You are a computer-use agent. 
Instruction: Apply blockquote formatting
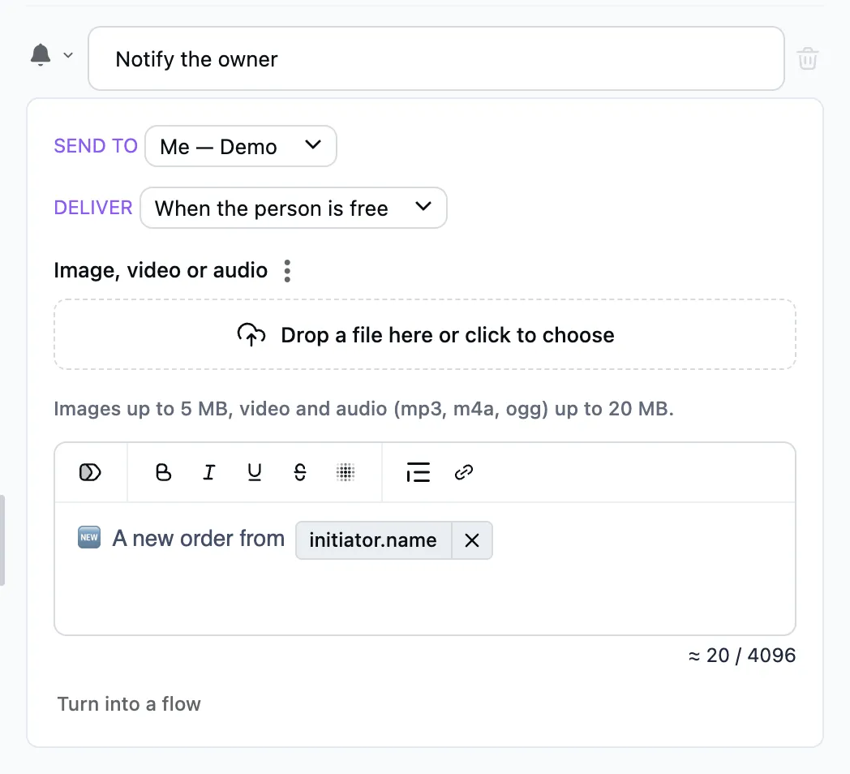point(418,472)
